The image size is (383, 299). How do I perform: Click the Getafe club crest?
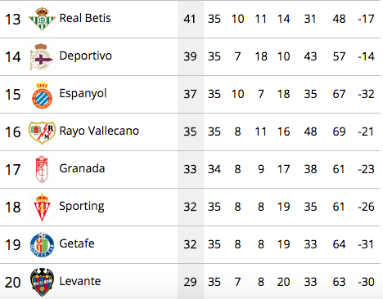click(42, 244)
